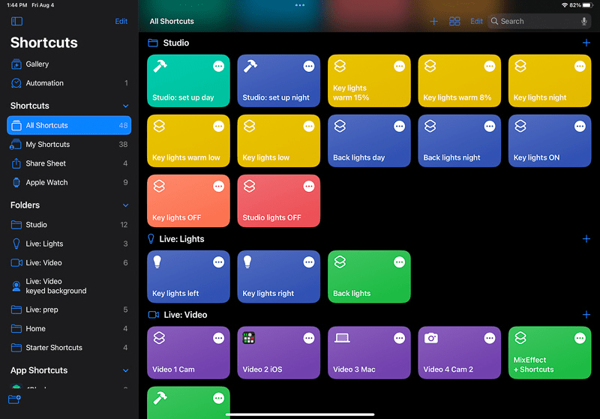
Task: Open options for Video 3 Mac
Action: [x=399, y=338]
